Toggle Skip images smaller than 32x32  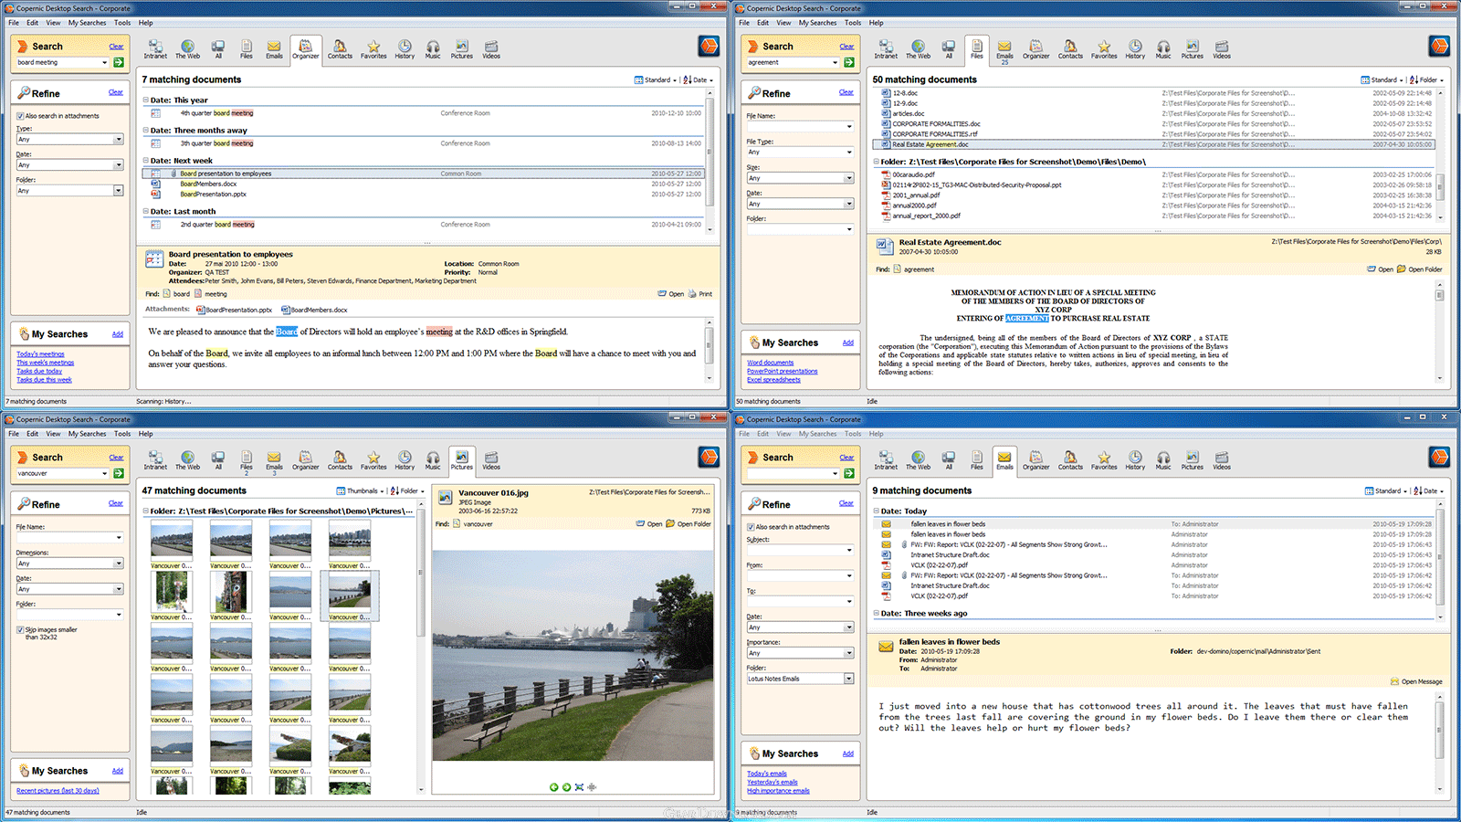(x=20, y=629)
